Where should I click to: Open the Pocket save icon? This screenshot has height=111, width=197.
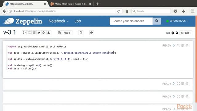coord(175,11)
